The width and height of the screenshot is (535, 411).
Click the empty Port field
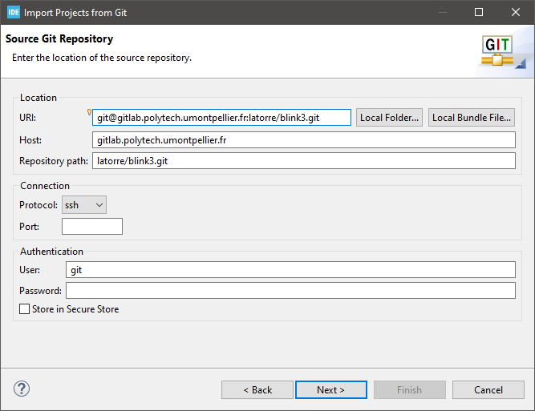point(92,226)
